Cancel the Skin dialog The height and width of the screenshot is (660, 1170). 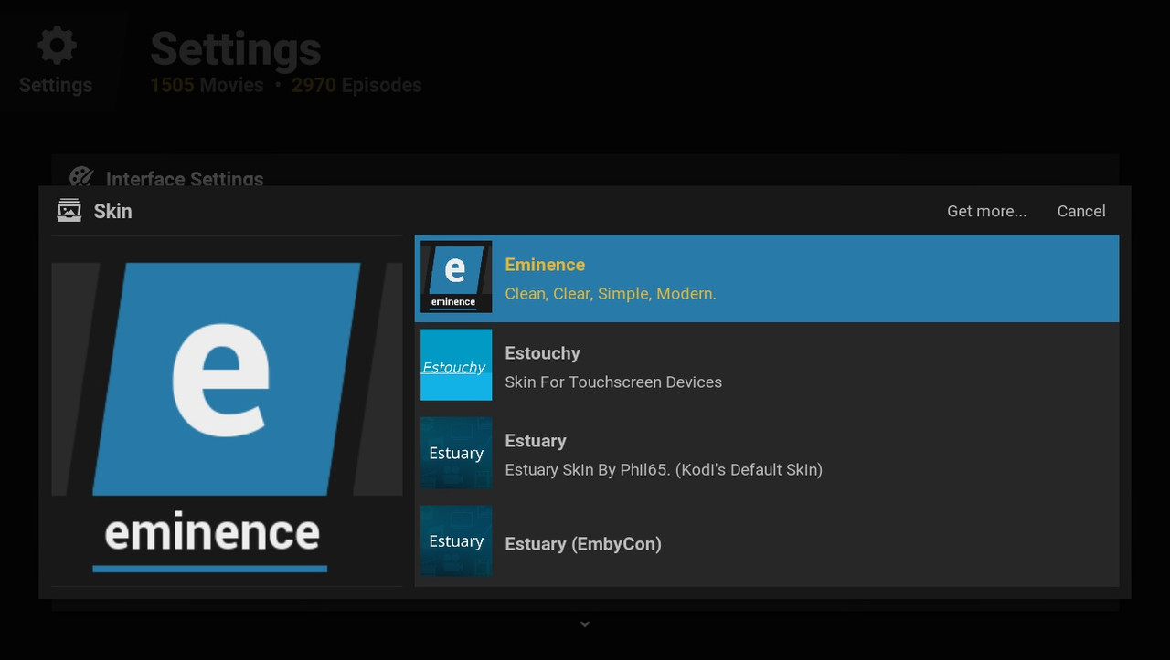tap(1081, 211)
